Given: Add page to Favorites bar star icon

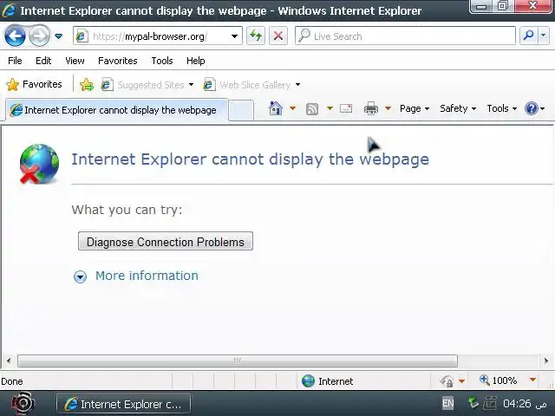Looking at the screenshot, I should 87,85.
